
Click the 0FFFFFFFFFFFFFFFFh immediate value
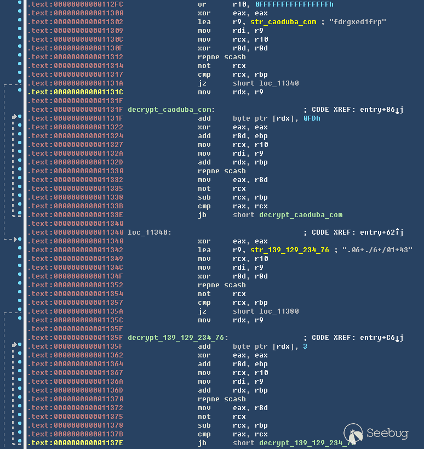coord(294,4)
